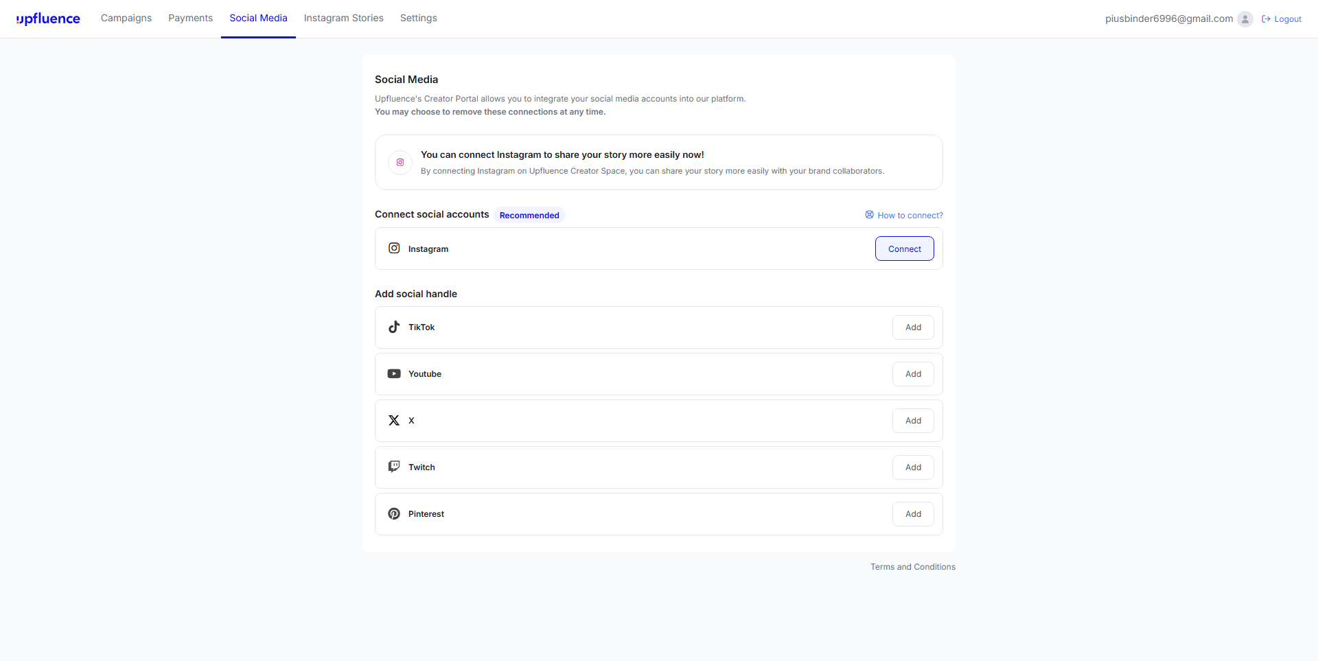This screenshot has width=1318, height=661.
Task: Click the Instagram icon in the banner
Action: click(x=400, y=163)
